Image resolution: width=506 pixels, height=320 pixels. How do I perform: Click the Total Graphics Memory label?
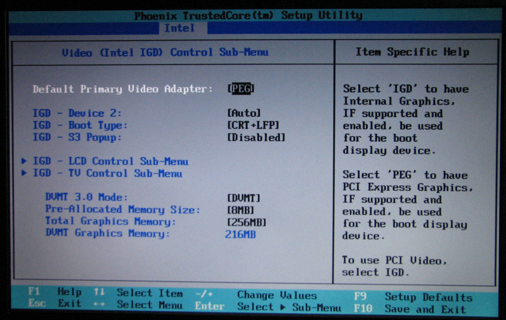111,222
